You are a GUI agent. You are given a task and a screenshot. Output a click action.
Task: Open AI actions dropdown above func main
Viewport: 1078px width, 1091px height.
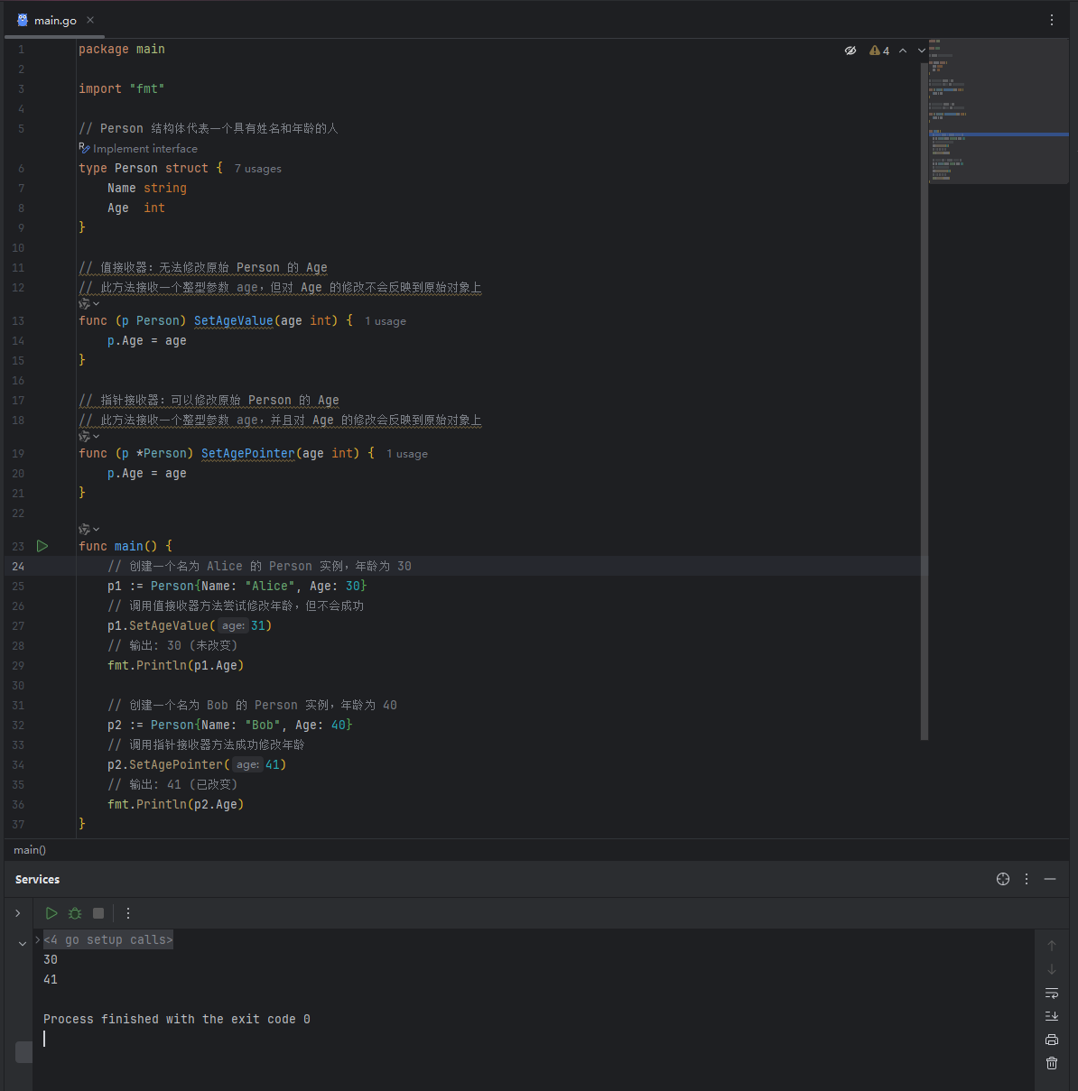pyautogui.click(x=89, y=530)
